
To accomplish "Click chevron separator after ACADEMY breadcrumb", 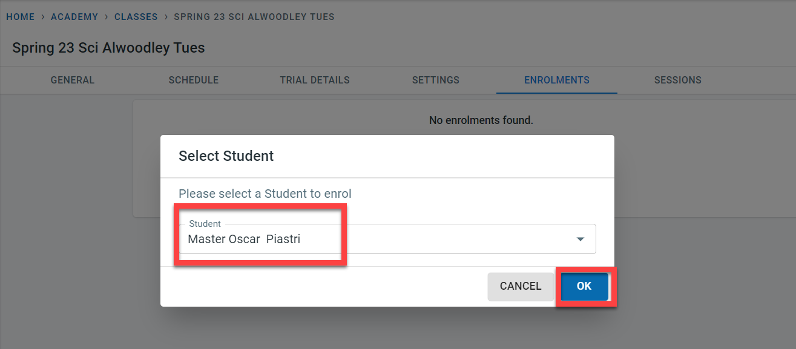I will 106,17.
